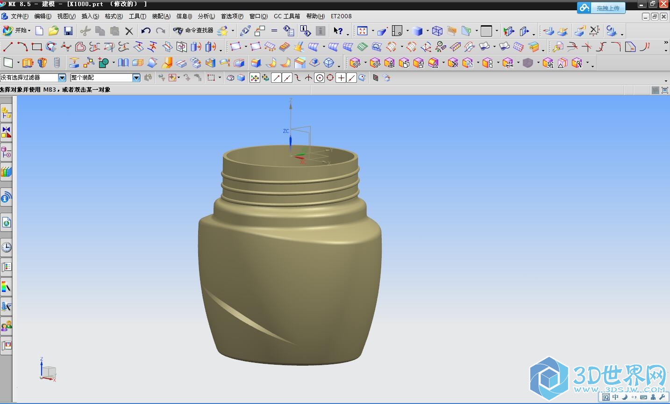Open dropdown next to Move Face icon
The height and width of the screenshot is (404, 670).
pyautogui.click(x=365, y=63)
